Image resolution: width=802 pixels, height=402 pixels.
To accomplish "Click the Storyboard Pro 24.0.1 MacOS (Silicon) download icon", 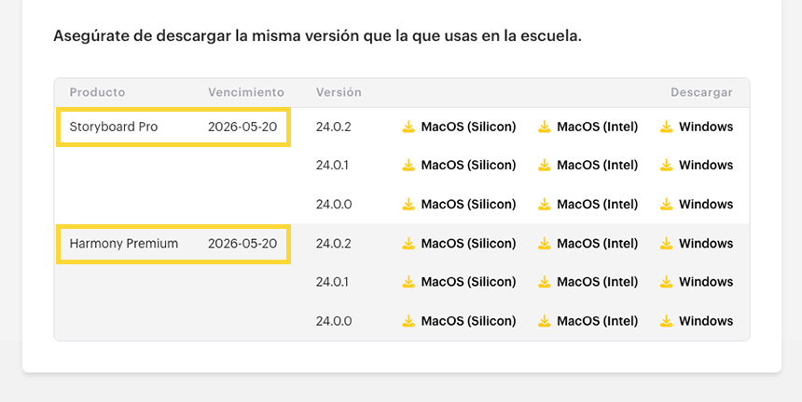I will point(408,166).
